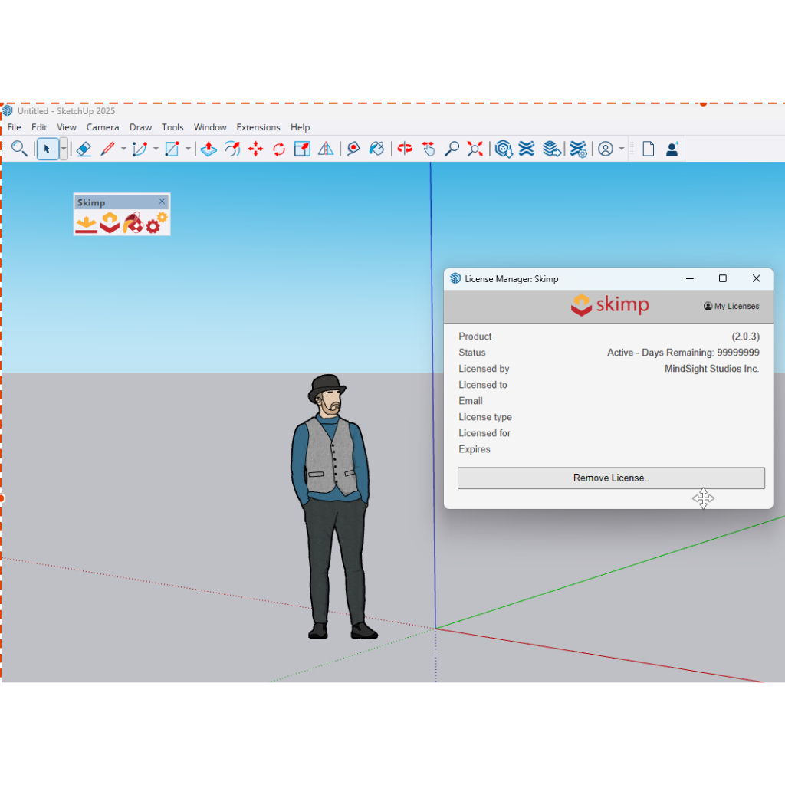This screenshot has width=785, height=785.
Task: Select the Eraser tool
Action: [84, 149]
